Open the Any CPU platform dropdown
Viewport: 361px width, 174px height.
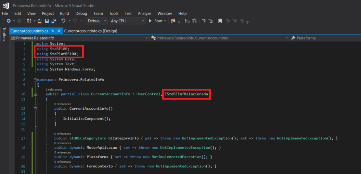[128, 21]
